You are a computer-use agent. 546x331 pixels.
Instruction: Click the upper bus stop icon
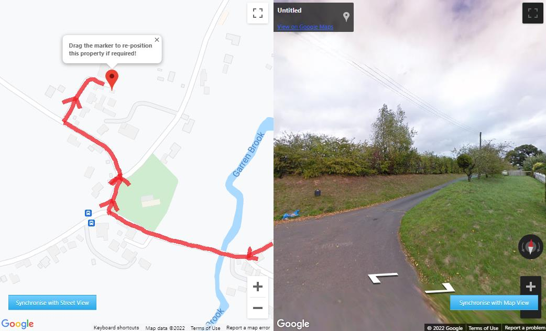pos(88,213)
